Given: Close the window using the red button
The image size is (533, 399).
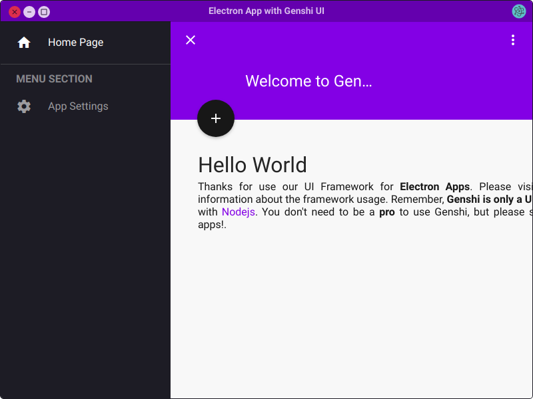Looking at the screenshot, I should tap(15, 12).
